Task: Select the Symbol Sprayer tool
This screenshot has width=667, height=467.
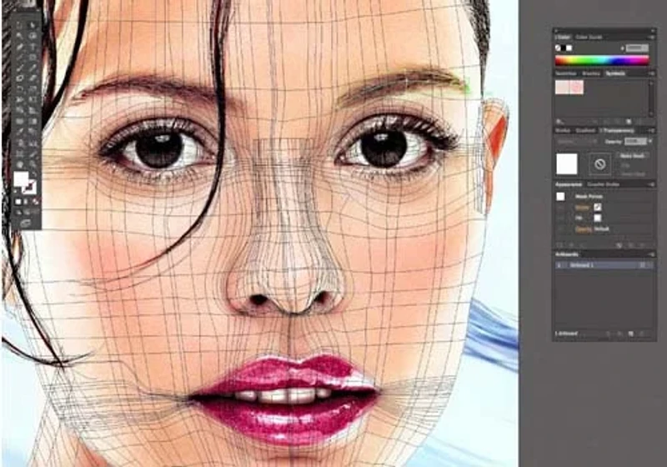Action: point(19,142)
